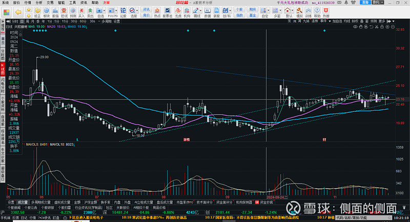Toggle the 均线 moving average display
Viewport: 410px width, 222px height.
coord(347,21)
